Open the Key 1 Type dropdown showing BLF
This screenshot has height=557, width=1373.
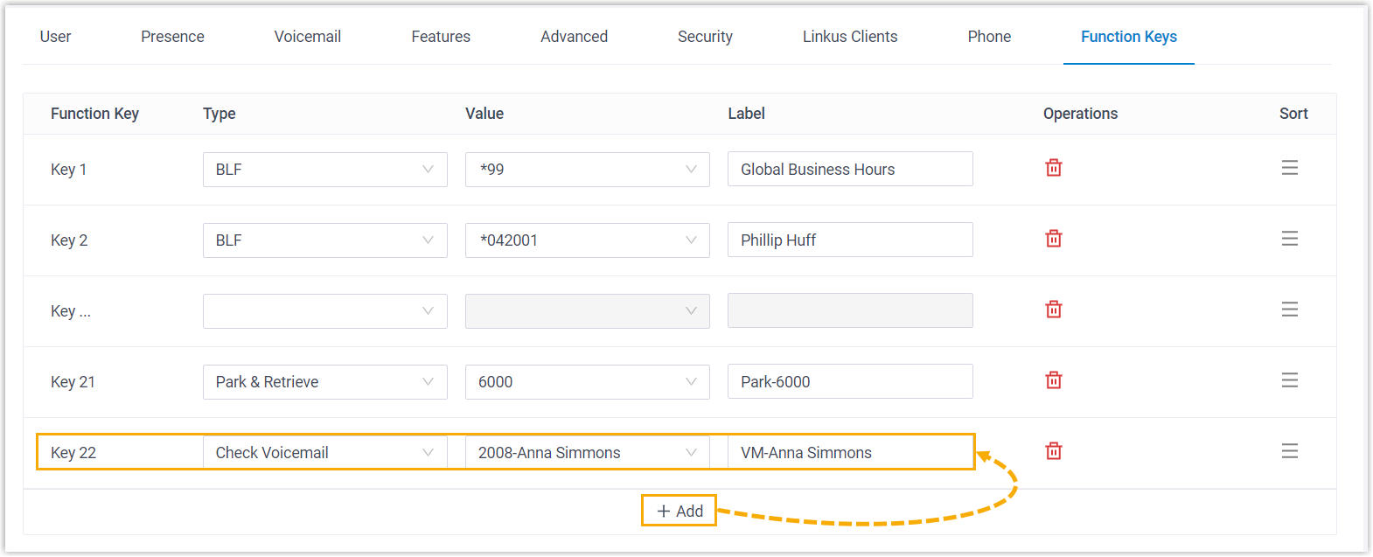pyautogui.click(x=324, y=170)
